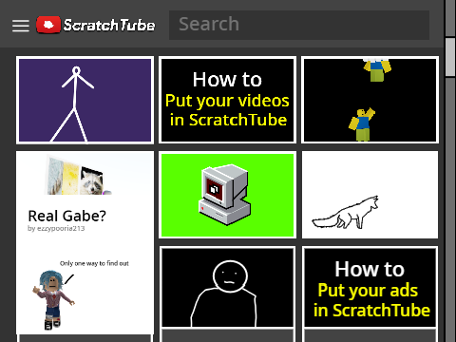This screenshot has width=456, height=342.
Task: Open the Roblox noob characters video thumbnail
Action: [370, 100]
